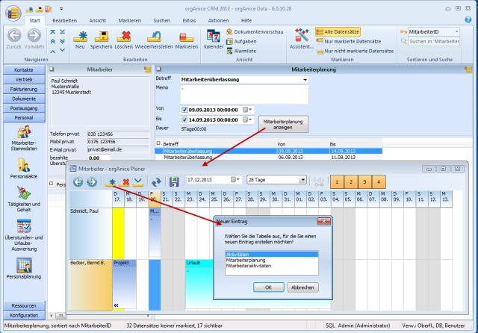The width and height of the screenshot is (478, 333).
Task: Open the help icon in the ribbon
Action: [x=468, y=20]
